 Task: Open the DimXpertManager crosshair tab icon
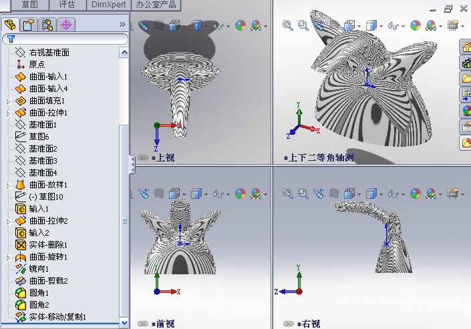[x=66, y=25]
